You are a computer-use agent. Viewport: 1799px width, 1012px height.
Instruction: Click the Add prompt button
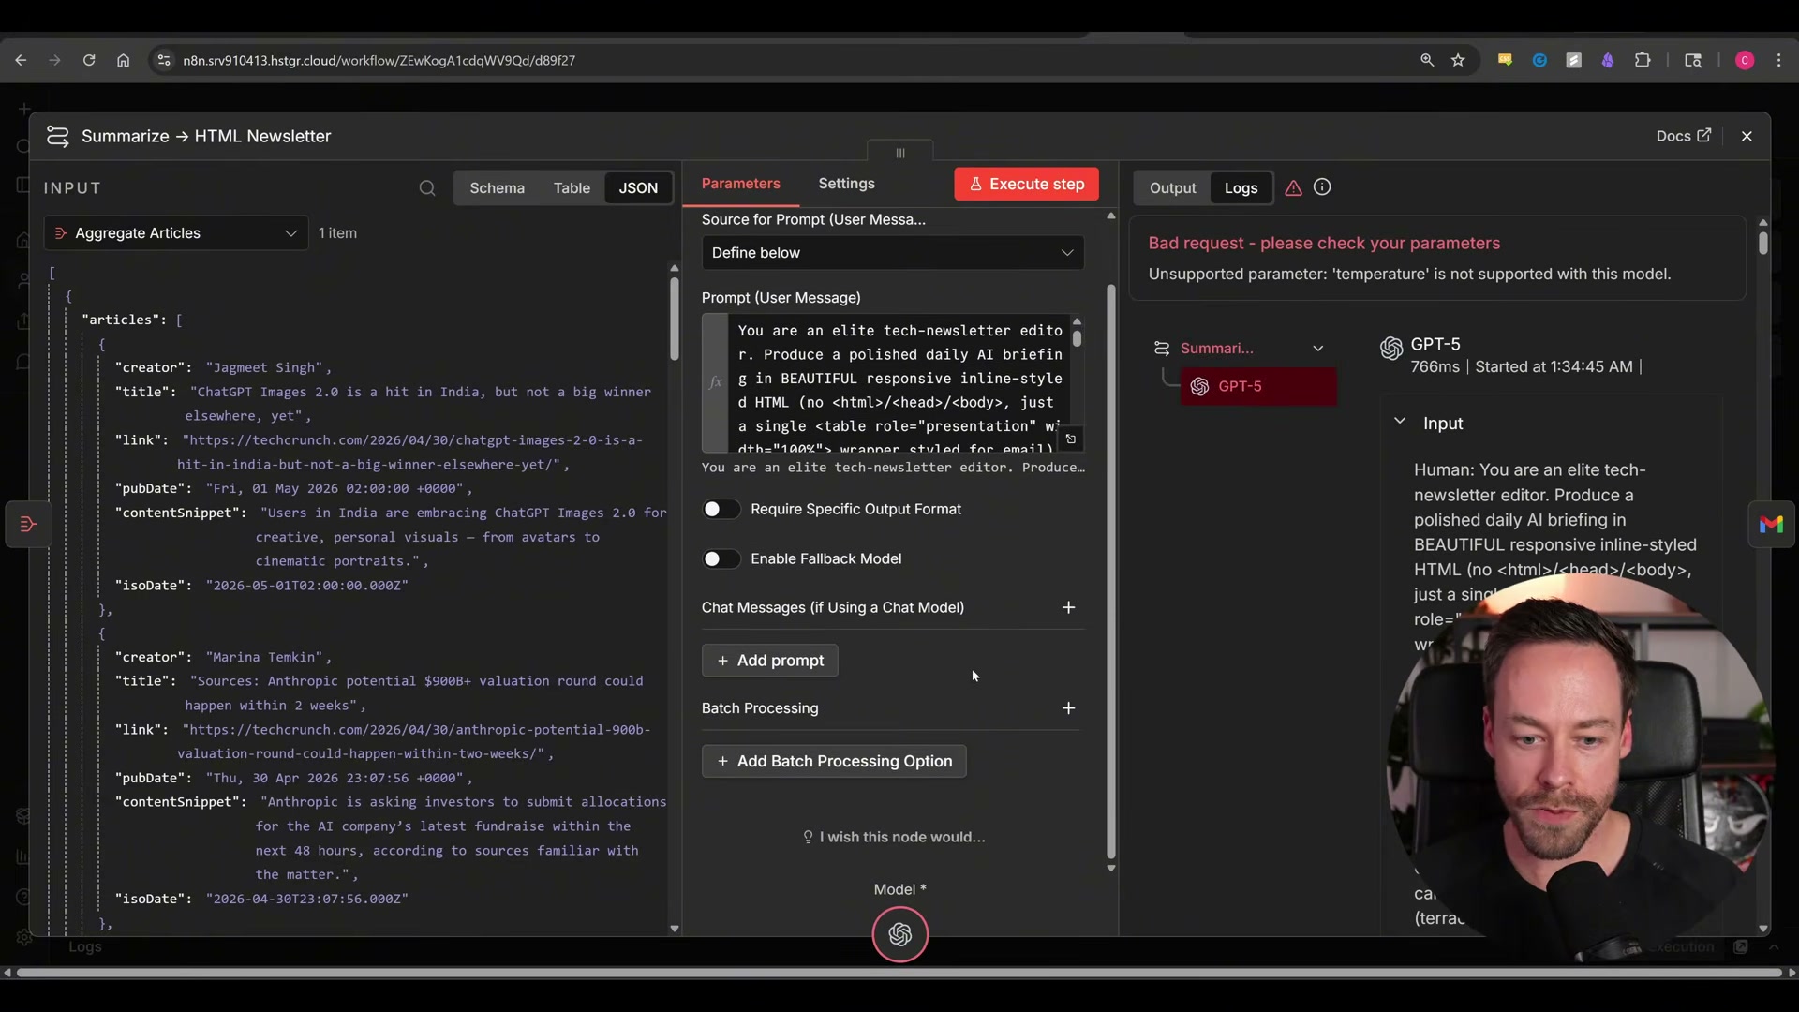tap(769, 661)
